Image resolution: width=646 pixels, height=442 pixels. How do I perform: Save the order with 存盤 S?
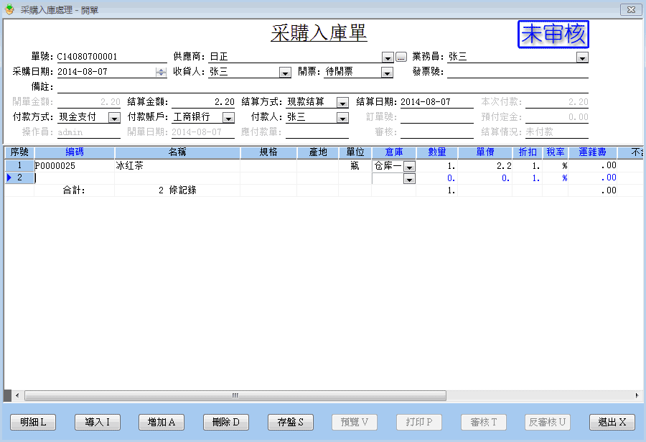coord(291,422)
